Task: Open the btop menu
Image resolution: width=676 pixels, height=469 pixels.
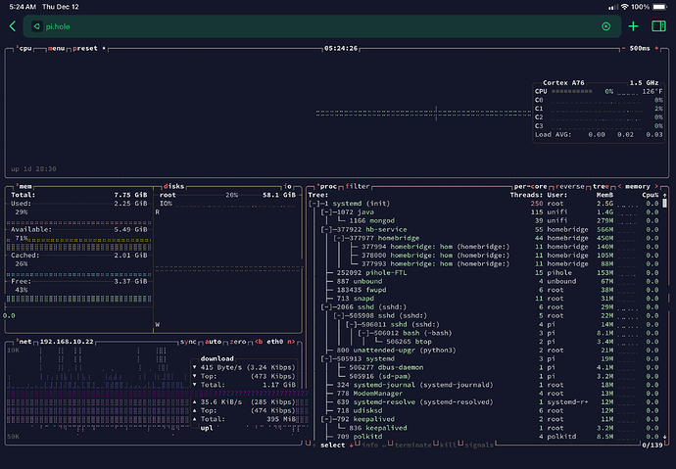Action: 57,47
